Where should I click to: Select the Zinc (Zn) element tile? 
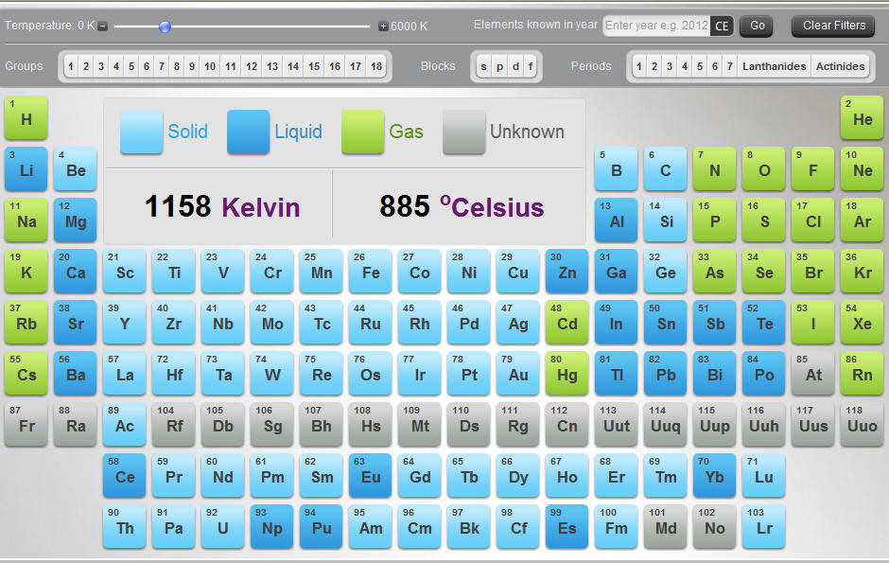click(x=567, y=271)
